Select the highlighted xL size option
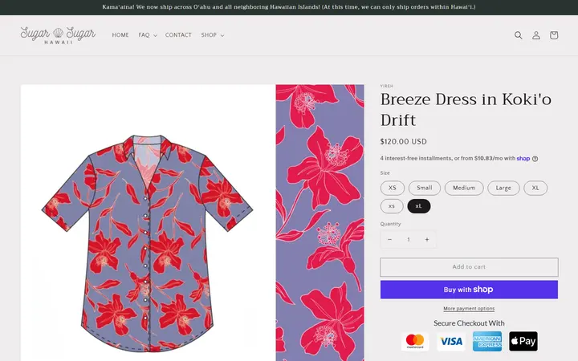This screenshot has height=361, width=578. click(419, 206)
